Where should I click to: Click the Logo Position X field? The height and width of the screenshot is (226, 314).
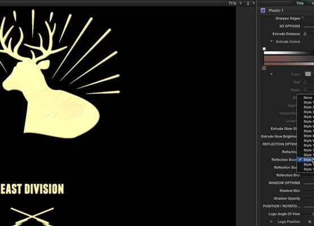[x=310, y=221]
